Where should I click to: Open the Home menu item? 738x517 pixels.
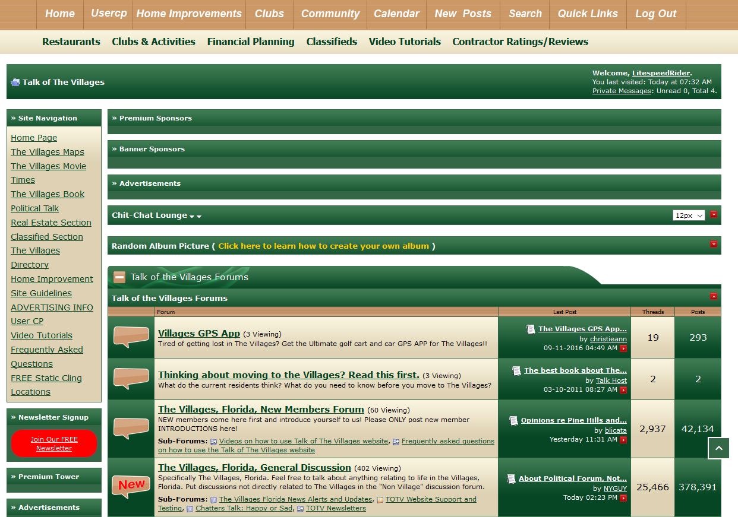(x=60, y=14)
